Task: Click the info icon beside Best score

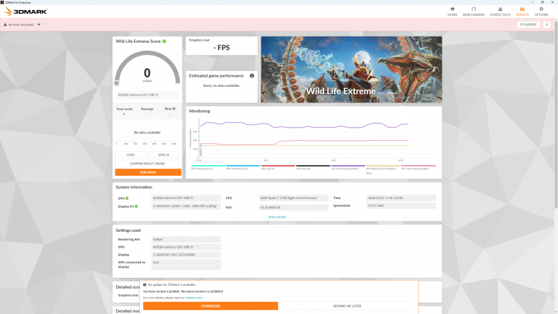Action: [174, 108]
